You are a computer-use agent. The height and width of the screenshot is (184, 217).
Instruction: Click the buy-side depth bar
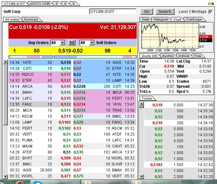click(x=31, y=57)
